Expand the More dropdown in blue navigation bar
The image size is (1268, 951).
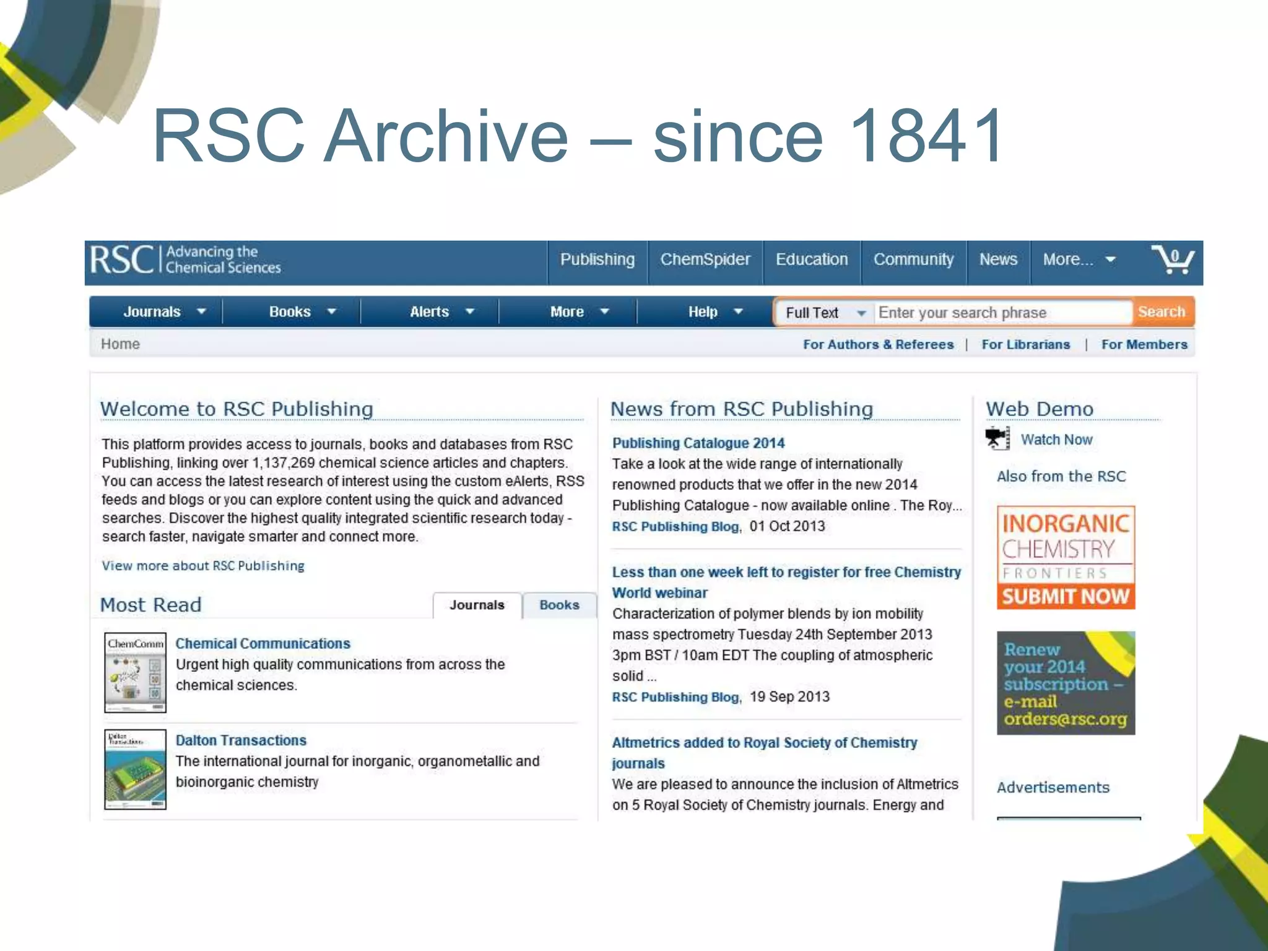(x=580, y=312)
